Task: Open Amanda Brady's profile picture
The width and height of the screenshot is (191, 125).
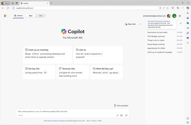Action: coord(169,16)
